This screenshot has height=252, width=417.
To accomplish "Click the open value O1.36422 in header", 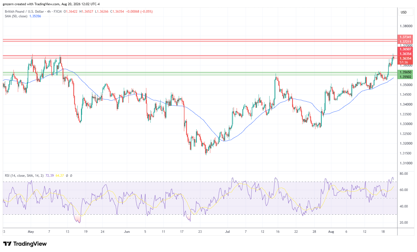I will tap(71, 12).
